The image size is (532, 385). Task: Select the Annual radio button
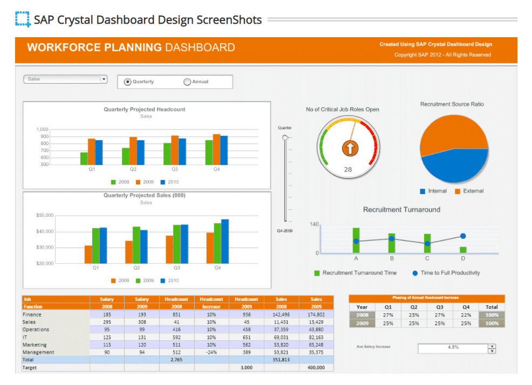coord(187,82)
